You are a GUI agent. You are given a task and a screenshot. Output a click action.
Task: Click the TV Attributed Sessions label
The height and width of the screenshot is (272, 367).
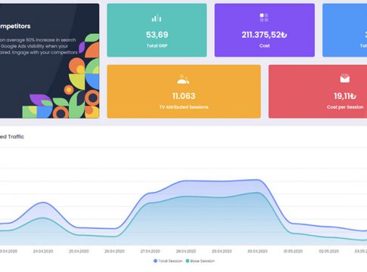(184, 107)
